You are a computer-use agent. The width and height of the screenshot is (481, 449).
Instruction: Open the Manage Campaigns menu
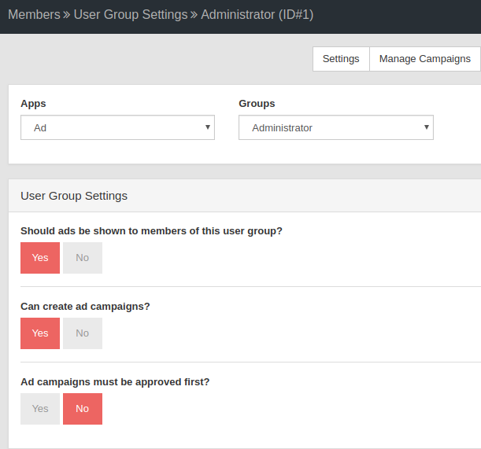coord(425,59)
